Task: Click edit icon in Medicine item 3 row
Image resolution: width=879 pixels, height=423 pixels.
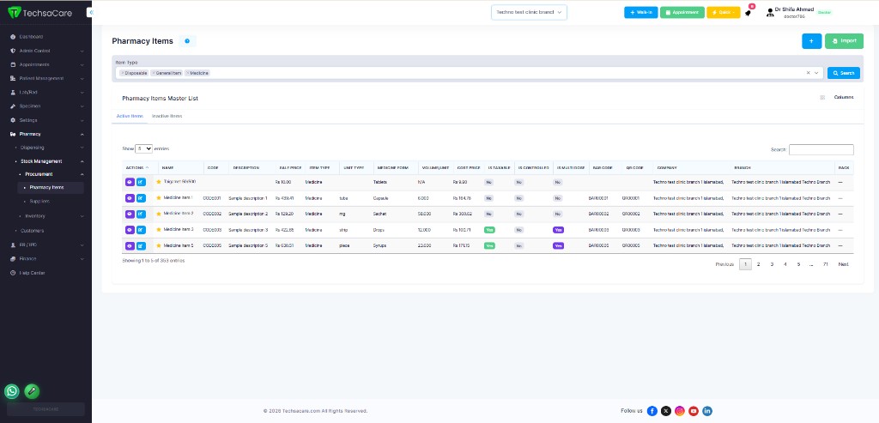Action: (x=141, y=230)
